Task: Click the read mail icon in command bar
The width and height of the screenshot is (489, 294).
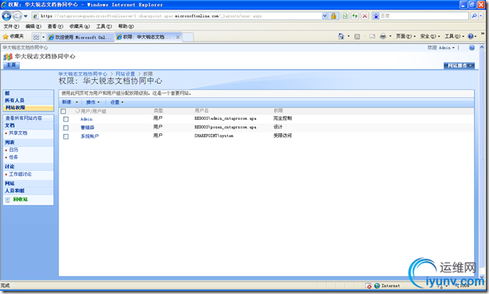Action: [372, 37]
